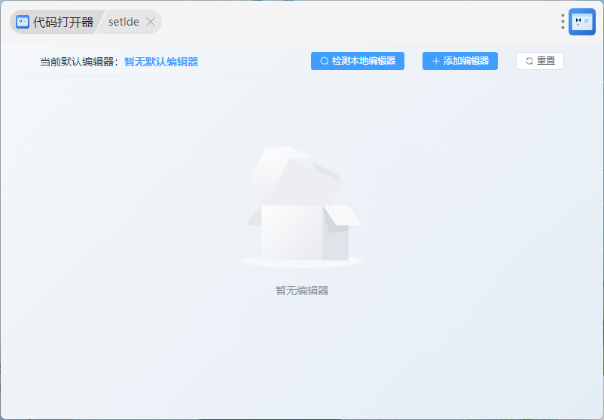The image size is (604, 420).
Task: Close the setIde tab with the X
Action: 151,23
